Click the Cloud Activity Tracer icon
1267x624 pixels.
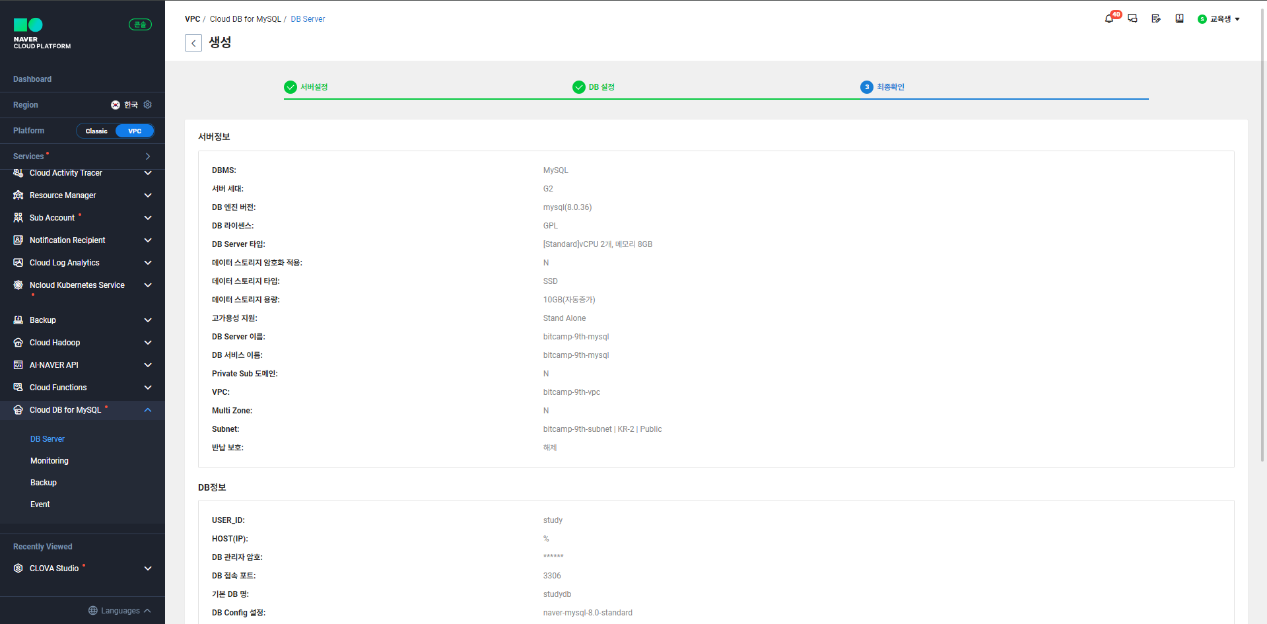click(18, 173)
